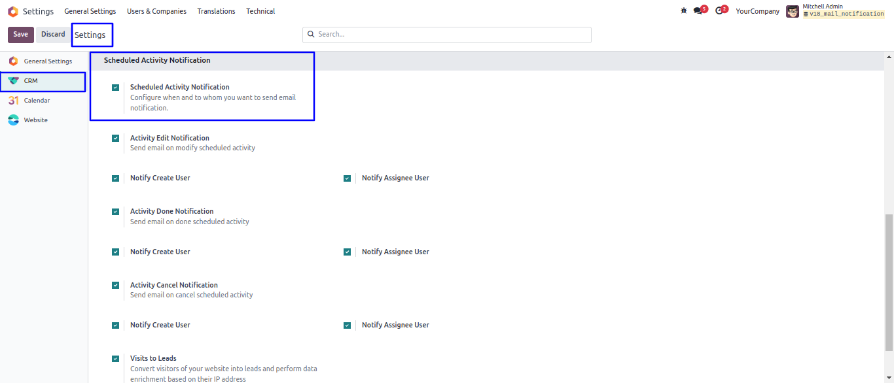Toggle the Visits to Leads checkbox
The height and width of the screenshot is (383, 894).
(x=115, y=358)
